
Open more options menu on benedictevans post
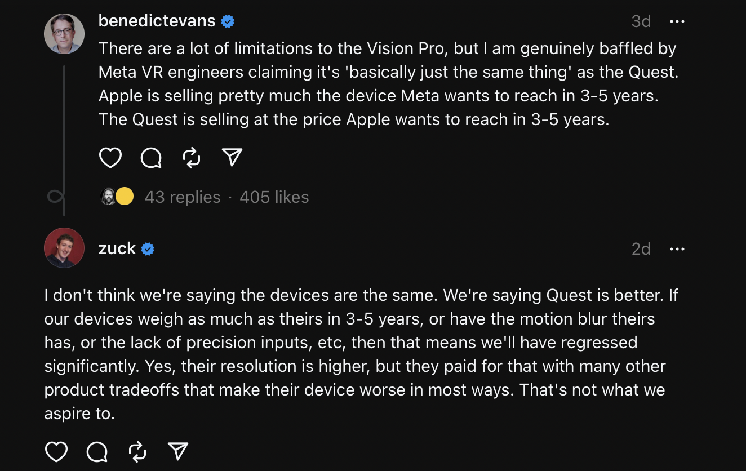[x=677, y=21]
